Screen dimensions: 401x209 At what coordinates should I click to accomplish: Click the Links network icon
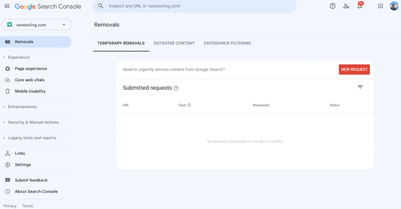pyautogui.click(x=8, y=153)
